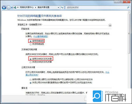Screen dimensions: 132x104
Task: Open address bar history dropdown arrow
Action: 58,8
